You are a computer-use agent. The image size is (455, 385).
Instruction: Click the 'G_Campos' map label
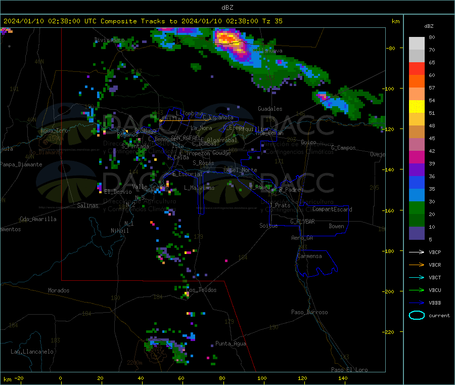pos(343,148)
